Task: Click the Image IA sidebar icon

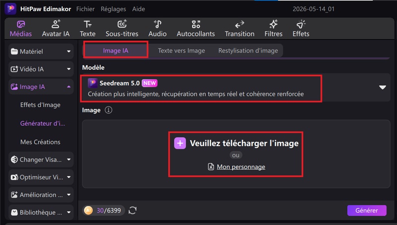Action: 14,87
